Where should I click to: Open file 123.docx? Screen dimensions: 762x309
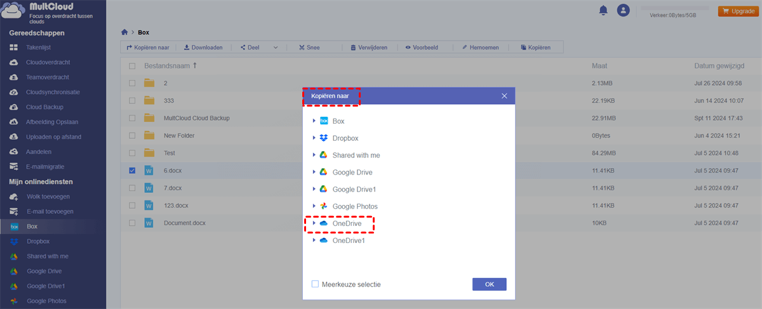click(175, 205)
